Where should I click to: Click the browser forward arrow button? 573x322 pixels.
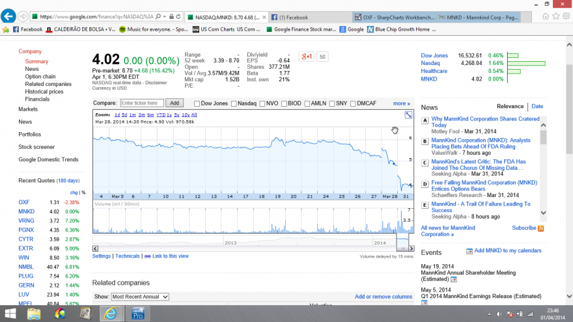(x=23, y=16)
